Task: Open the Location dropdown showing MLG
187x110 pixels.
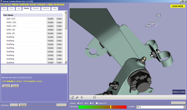Action: (185, 107)
